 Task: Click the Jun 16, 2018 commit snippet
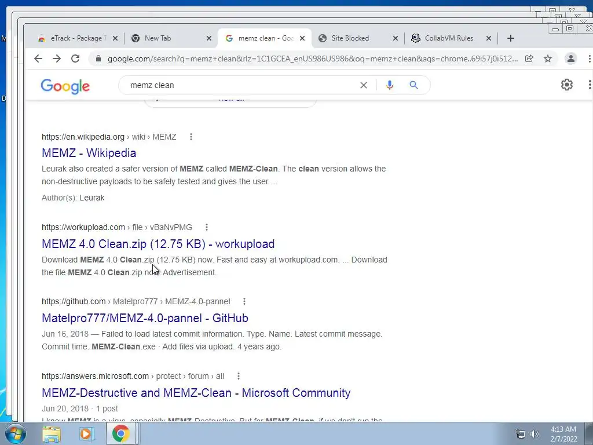212,340
